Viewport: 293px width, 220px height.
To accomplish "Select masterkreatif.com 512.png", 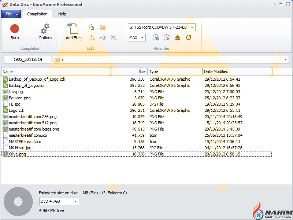I will 33,123.
